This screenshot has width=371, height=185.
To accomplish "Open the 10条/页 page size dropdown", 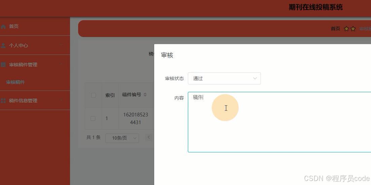I will (x=122, y=138).
